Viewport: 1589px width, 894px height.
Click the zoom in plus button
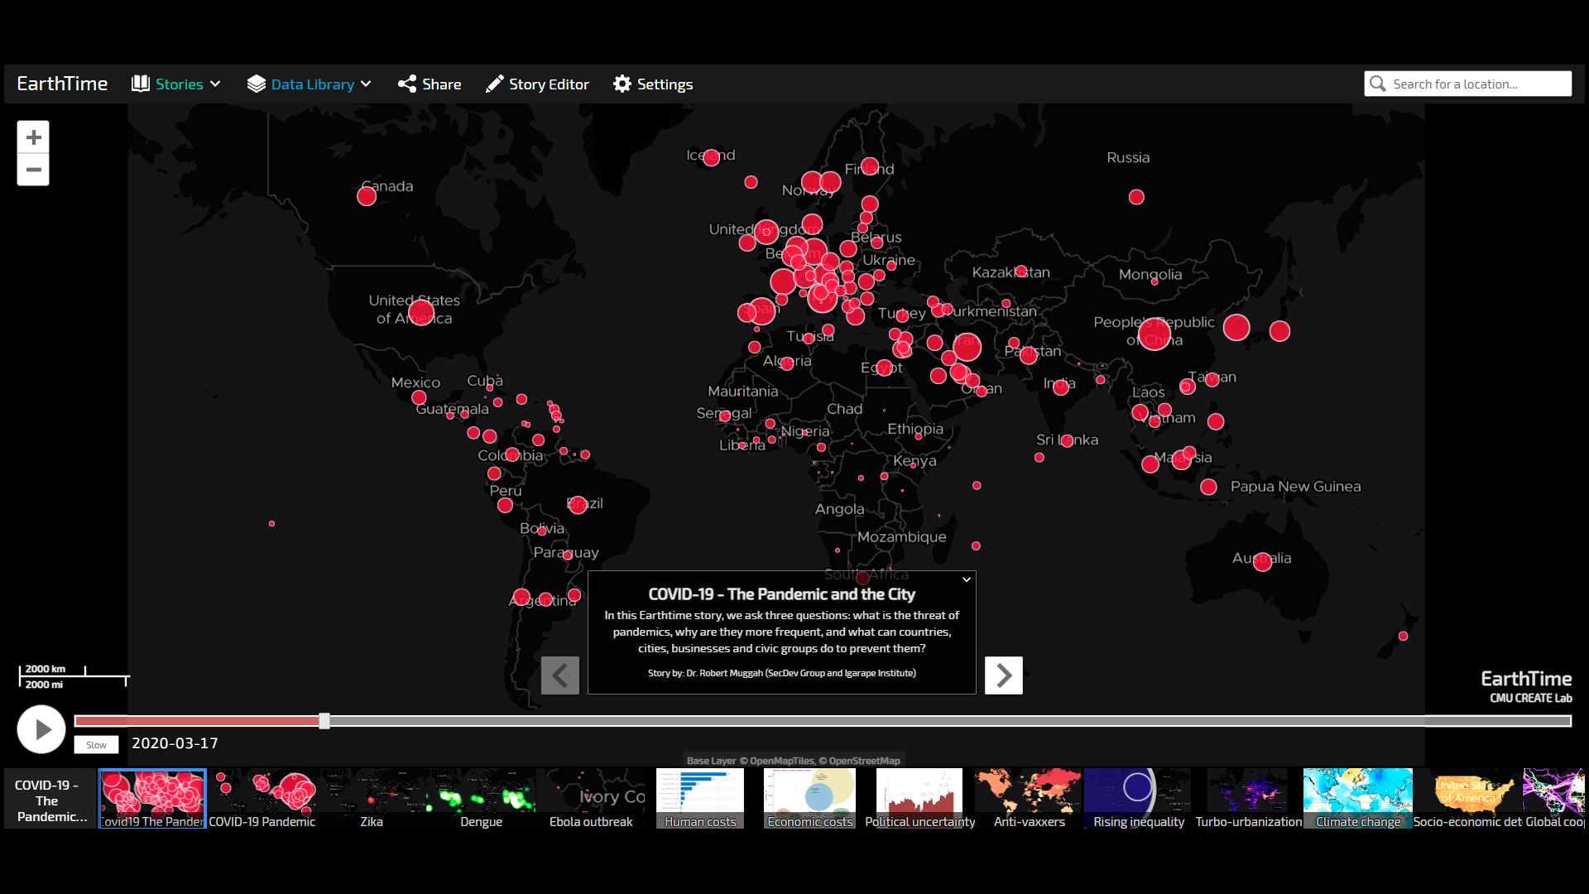click(x=33, y=137)
